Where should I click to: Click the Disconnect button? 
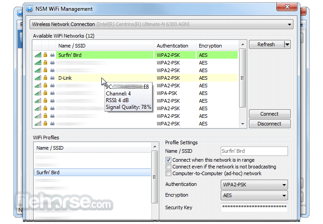click(x=270, y=124)
